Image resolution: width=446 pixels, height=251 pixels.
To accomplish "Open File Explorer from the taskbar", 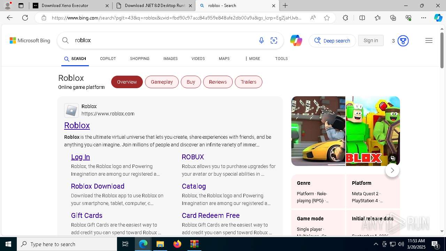I will (x=160, y=244).
